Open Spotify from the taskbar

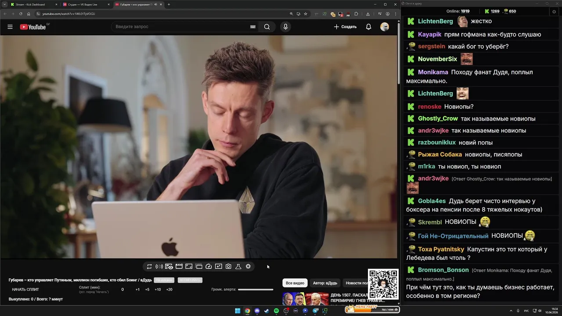pyautogui.click(x=276, y=311)
